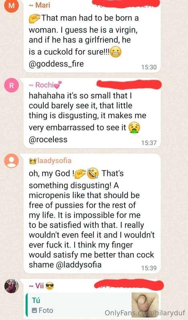This screenshot has height=320, width=188.
Task: Tap the laughing emoji in laadysofia's message
Action: click(93, 174)
